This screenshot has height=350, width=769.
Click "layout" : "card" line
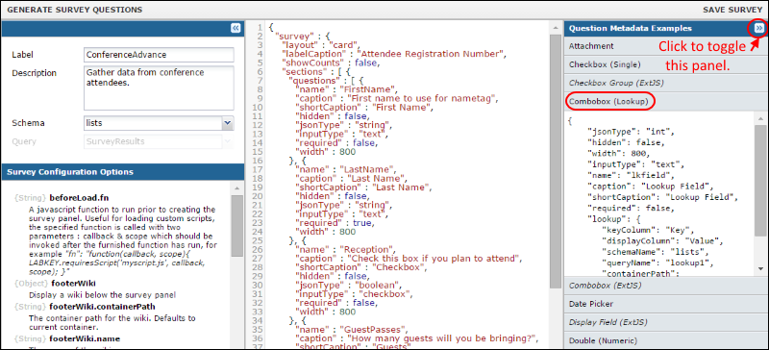pyautogui.click(x=321, y=44)
